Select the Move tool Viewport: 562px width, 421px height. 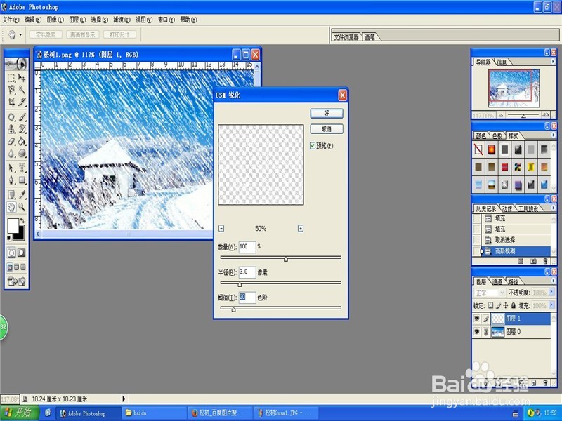[22, 78]
